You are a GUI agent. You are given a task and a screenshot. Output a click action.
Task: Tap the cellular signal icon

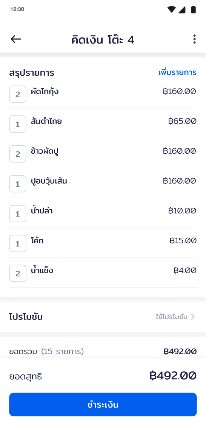(x=182, y=9)
